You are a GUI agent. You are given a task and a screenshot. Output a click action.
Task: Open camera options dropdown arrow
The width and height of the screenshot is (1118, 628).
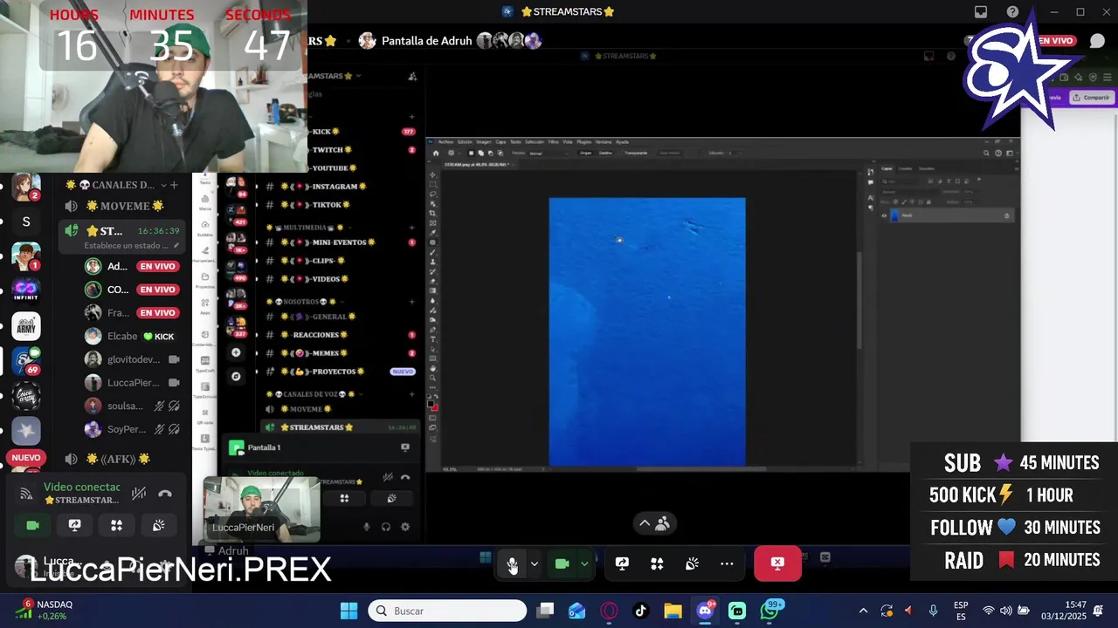click(584, 564)
